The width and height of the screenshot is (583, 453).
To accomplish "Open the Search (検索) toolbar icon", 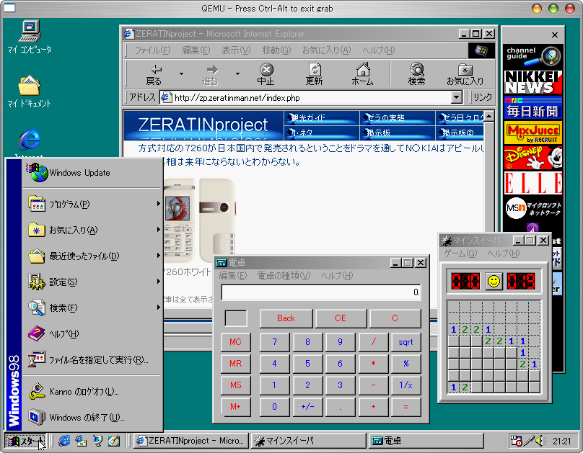I will [417, 75].
